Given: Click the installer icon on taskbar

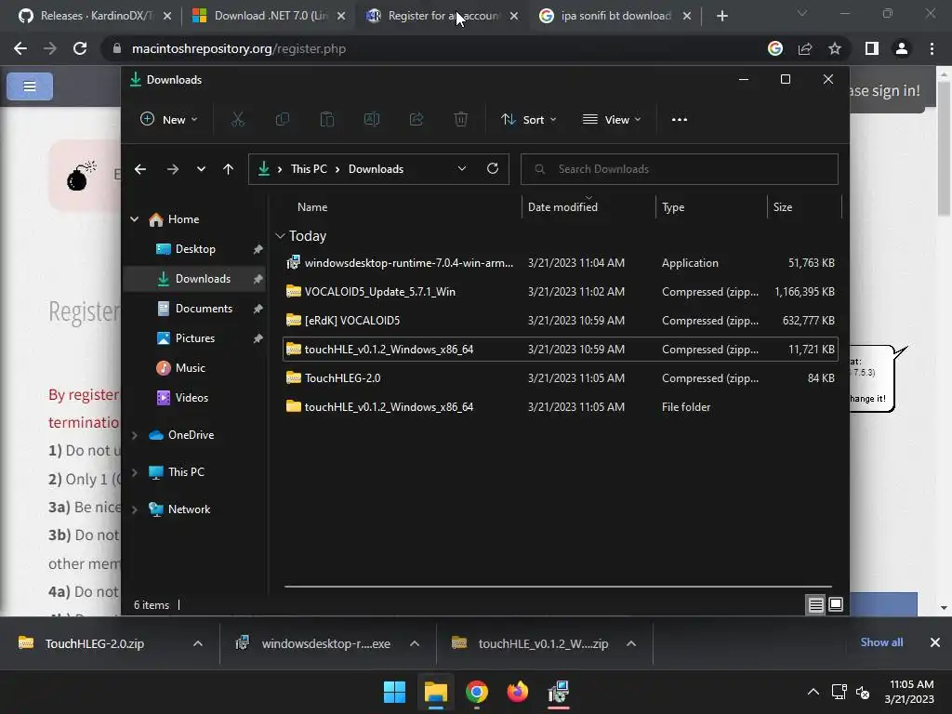Looking at the screenshot, I should [558, 692].
